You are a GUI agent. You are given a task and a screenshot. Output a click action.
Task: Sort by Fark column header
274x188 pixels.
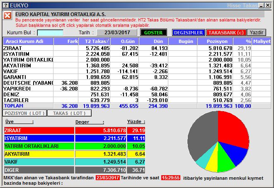[66, 41]
